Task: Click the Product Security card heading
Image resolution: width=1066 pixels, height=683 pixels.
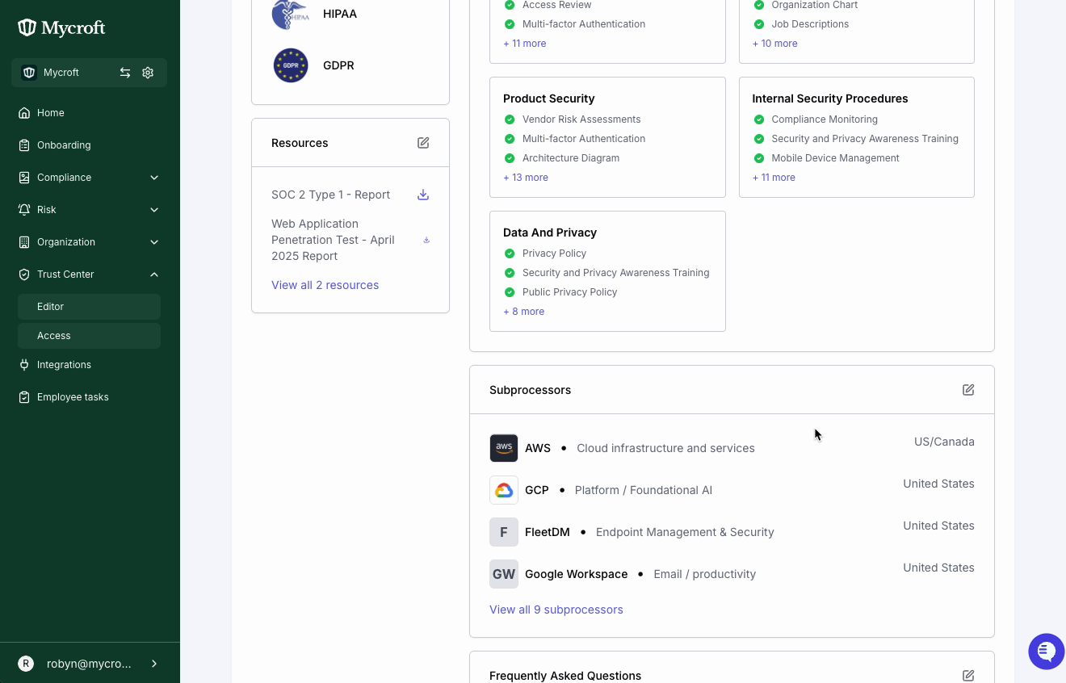Action: click(548, 98)
